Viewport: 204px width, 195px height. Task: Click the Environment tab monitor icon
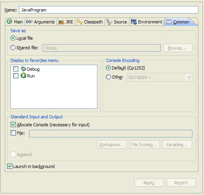[x=134, y=22]
